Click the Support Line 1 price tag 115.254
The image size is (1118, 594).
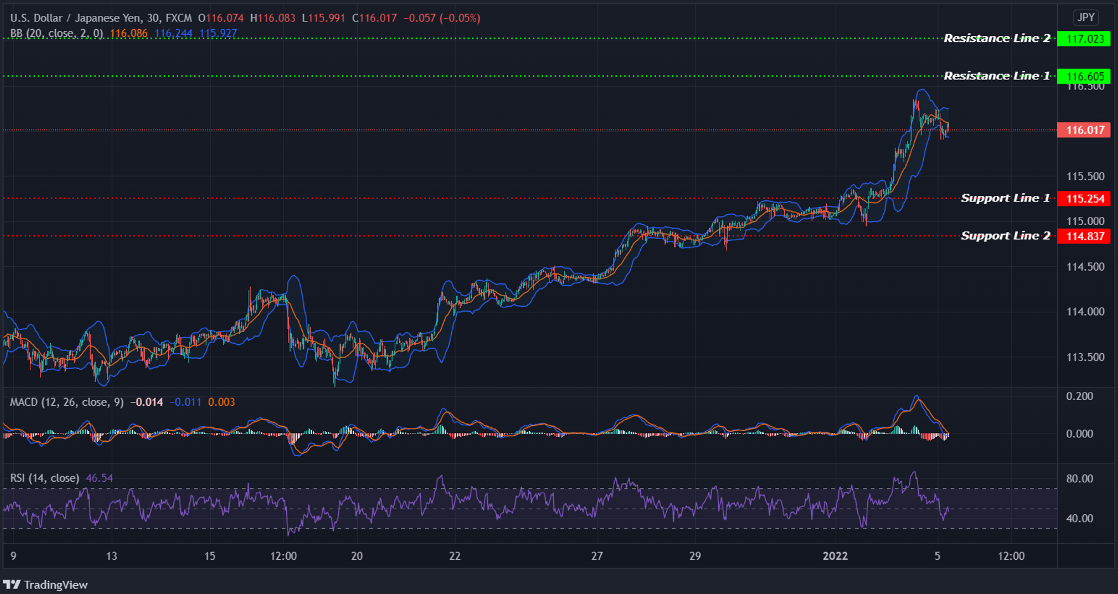1083,198
